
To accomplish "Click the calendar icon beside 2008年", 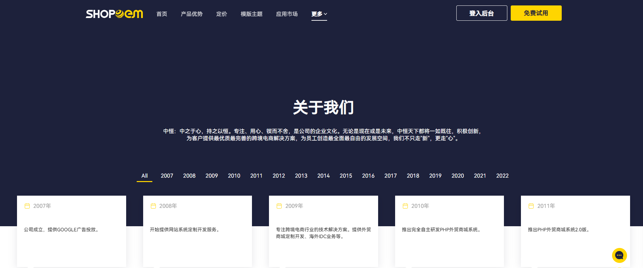I will [153, 206].
